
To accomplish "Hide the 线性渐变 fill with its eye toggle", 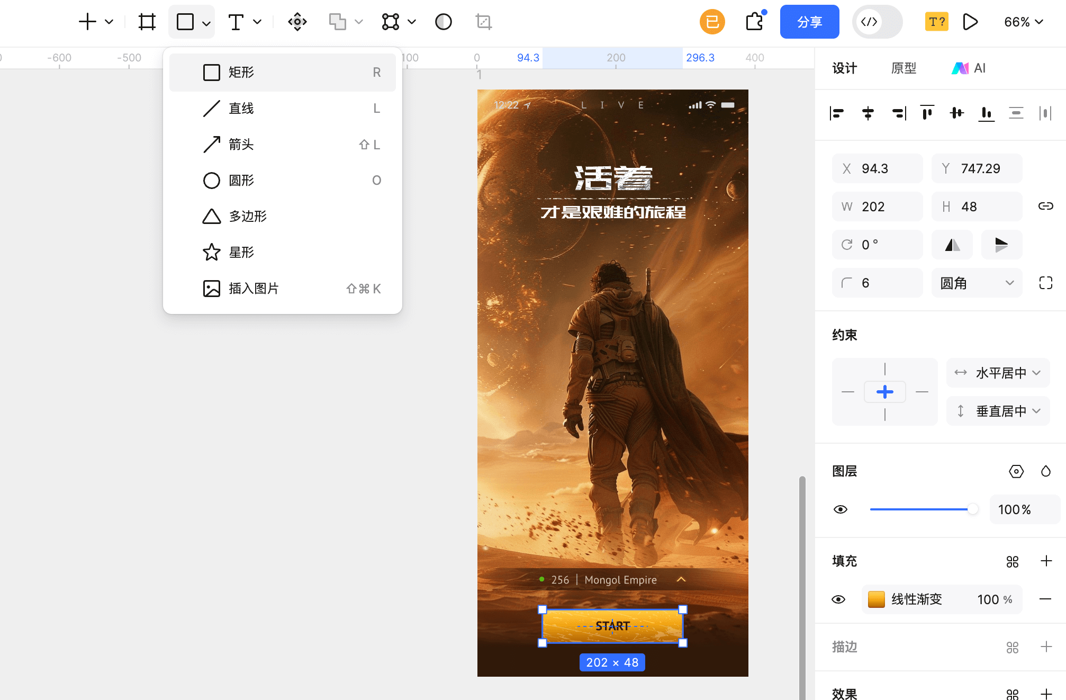I will 838,599.
